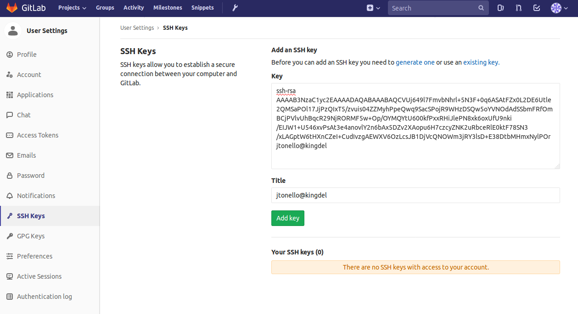Switch to the Notifications settings section
578x314 pixels.
tap(35, 195)
